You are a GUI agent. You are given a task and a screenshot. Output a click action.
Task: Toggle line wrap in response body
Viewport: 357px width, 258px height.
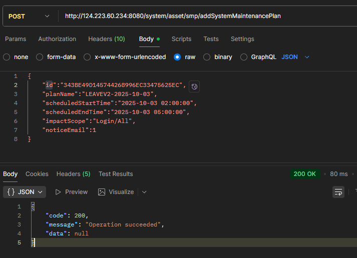(338, 192)
